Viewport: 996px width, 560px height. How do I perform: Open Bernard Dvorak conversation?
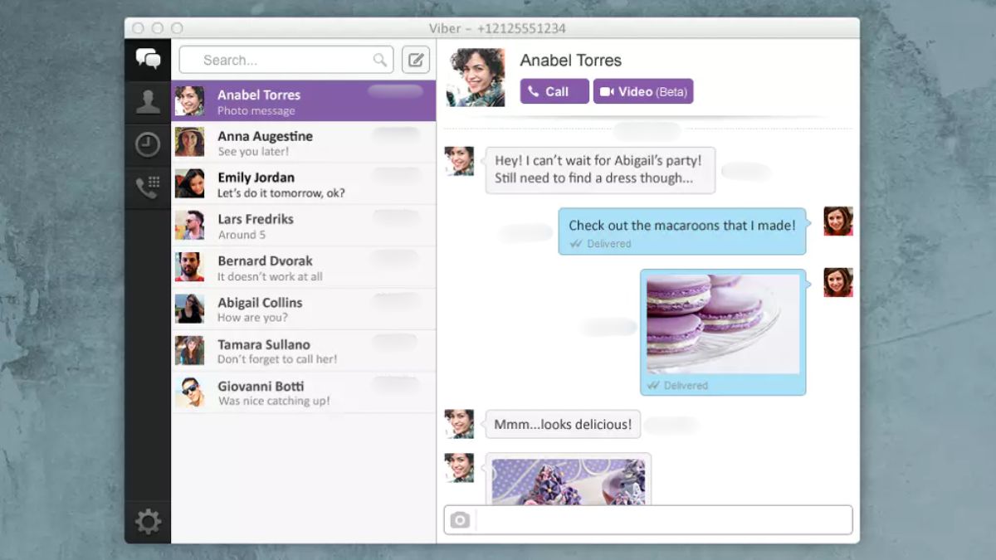(303, 267)
